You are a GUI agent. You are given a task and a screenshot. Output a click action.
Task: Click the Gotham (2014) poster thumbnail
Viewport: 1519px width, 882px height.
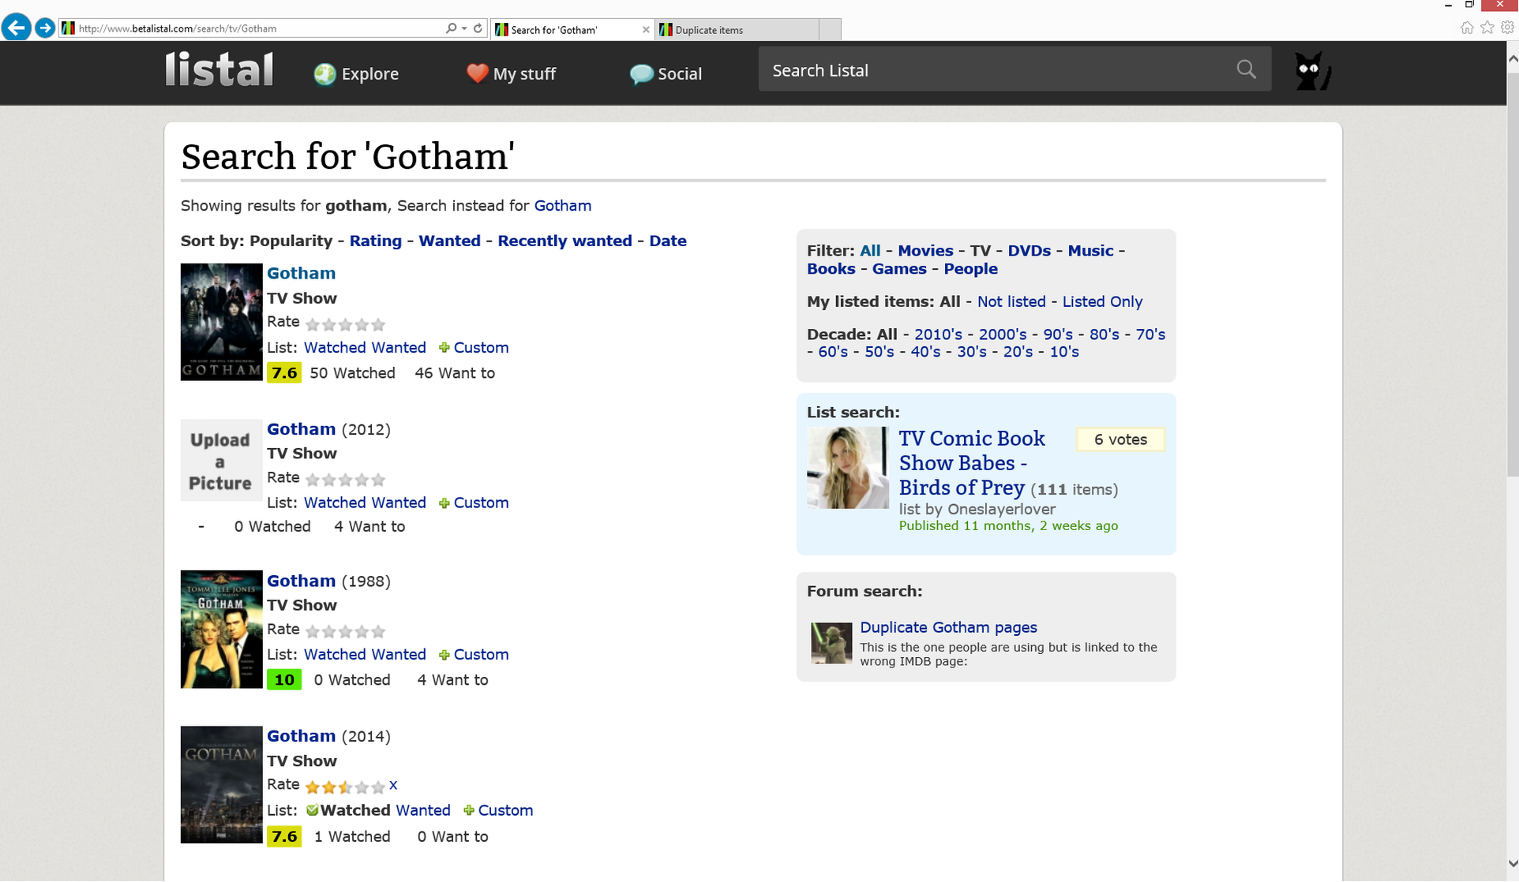221,785
